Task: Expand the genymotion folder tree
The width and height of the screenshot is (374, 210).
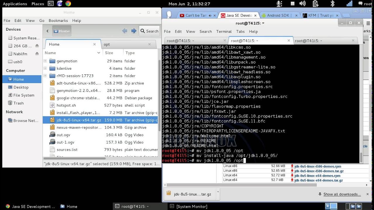Action: tap(45, 61)
